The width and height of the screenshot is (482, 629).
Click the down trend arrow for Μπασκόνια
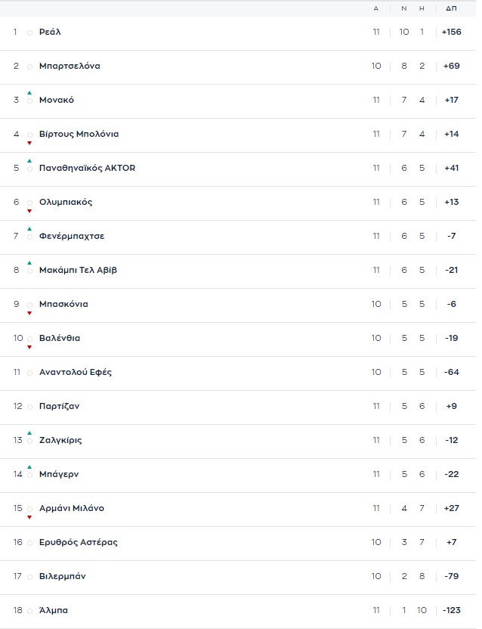(29, 313)
